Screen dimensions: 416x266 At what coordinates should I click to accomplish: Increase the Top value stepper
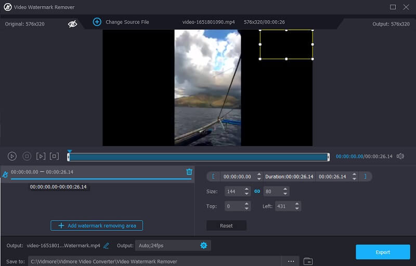[246, 204]
